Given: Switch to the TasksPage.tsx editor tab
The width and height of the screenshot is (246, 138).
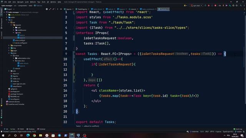Looking at the screenshot, I should (x=82, y=9).
